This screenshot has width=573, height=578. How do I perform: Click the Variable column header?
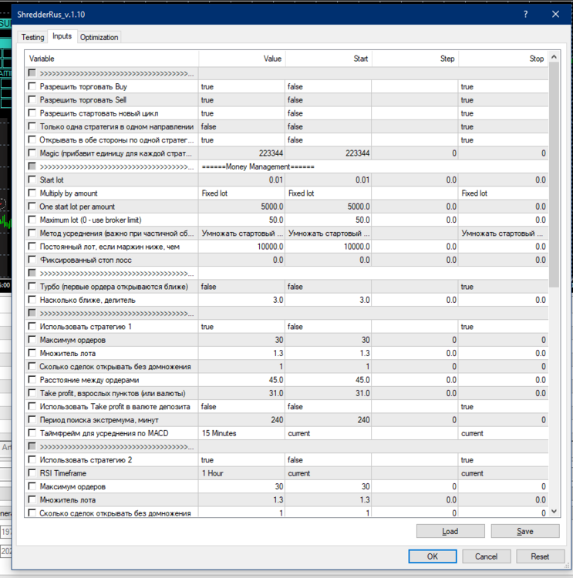click(x=112, y=59)
